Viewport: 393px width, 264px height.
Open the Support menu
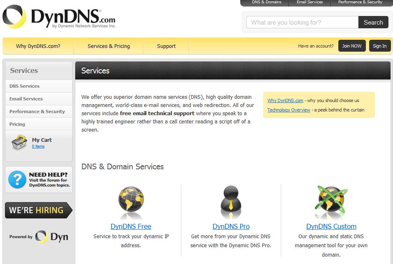pyautogui.click(x=166, y=46)
